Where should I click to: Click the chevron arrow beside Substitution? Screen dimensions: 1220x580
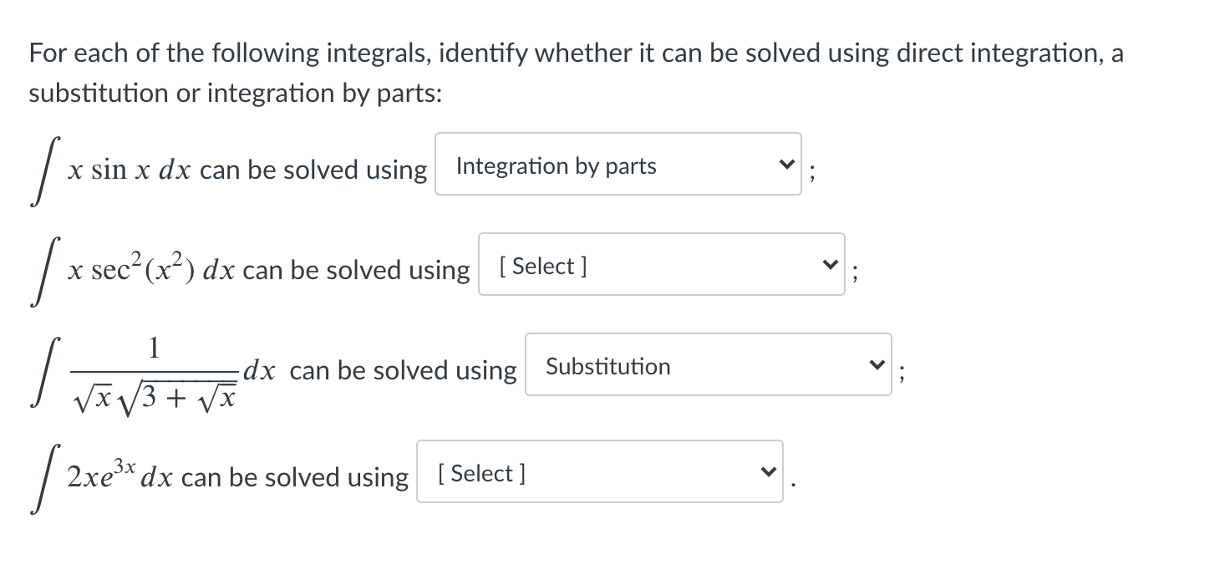coord(873,365)
